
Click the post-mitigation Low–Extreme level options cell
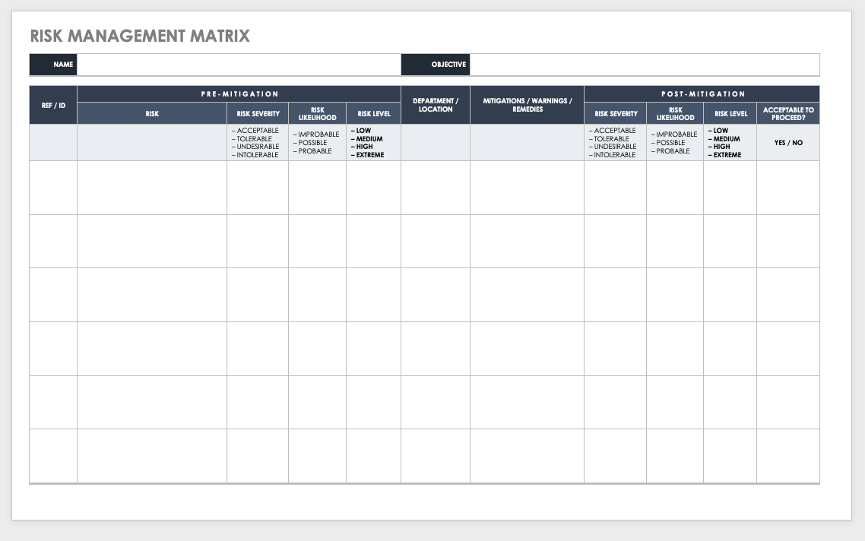730,143
